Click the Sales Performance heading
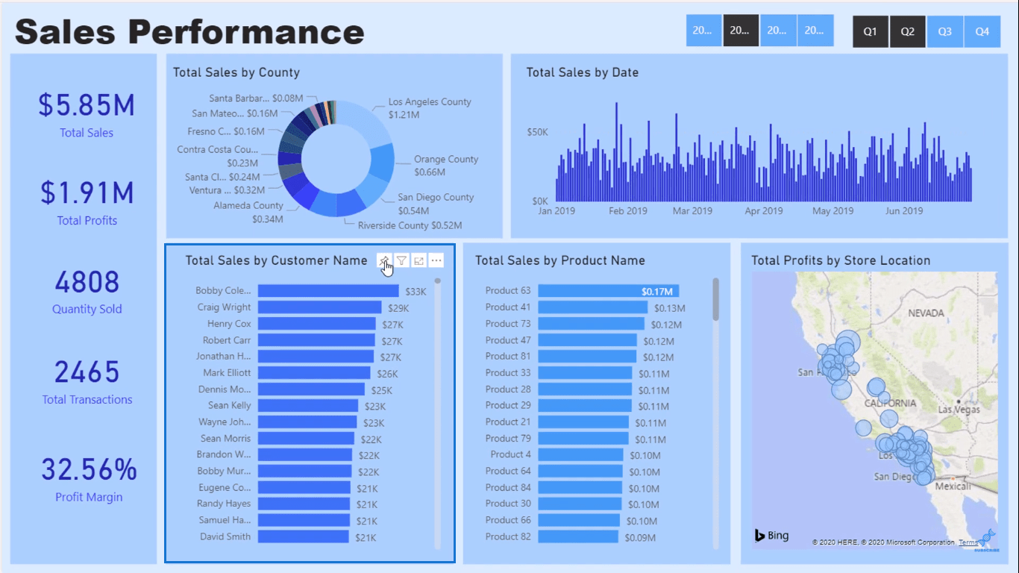 coord(189,32)
